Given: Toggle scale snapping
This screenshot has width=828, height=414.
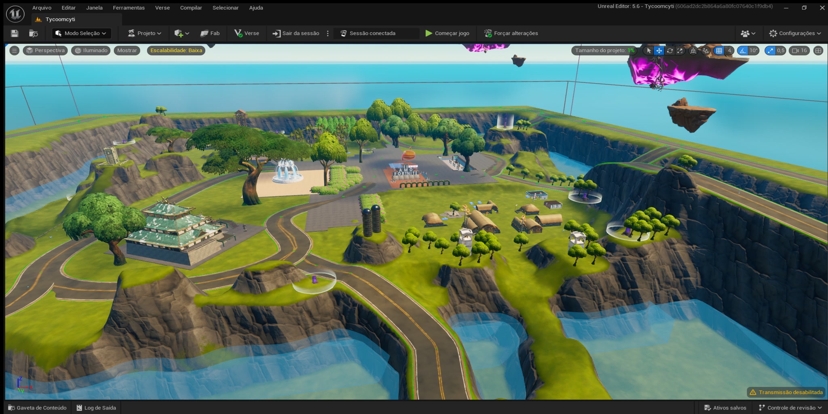Looking at the screenshot, I should pyautogui.click(x=770, y=51).
